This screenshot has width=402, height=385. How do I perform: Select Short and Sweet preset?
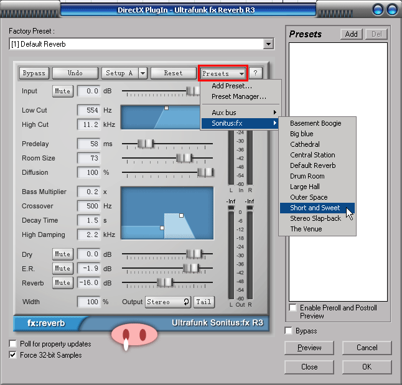(317, 208)
